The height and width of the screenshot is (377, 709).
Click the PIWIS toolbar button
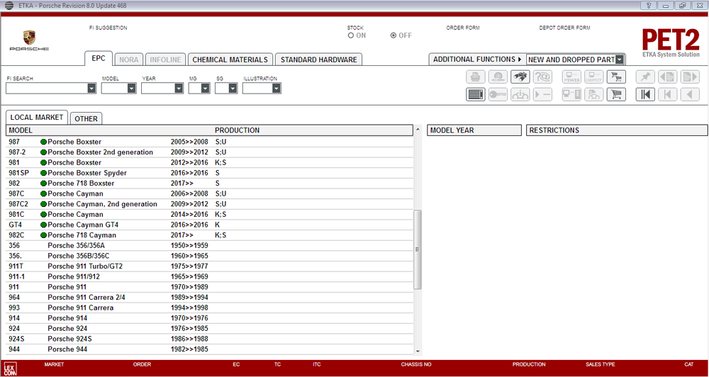(x=571, y=77)
